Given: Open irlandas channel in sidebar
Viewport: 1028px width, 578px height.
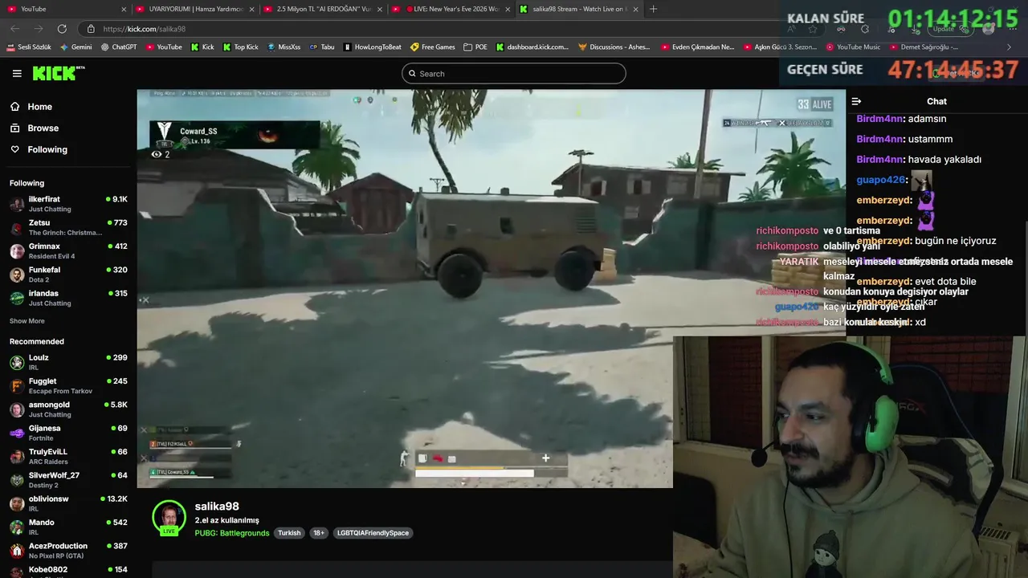Looking at the screenshot, I should click(68, 298).
